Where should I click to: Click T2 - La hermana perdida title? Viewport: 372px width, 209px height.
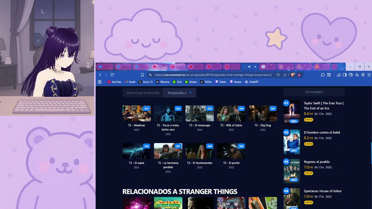coord(168,165)
